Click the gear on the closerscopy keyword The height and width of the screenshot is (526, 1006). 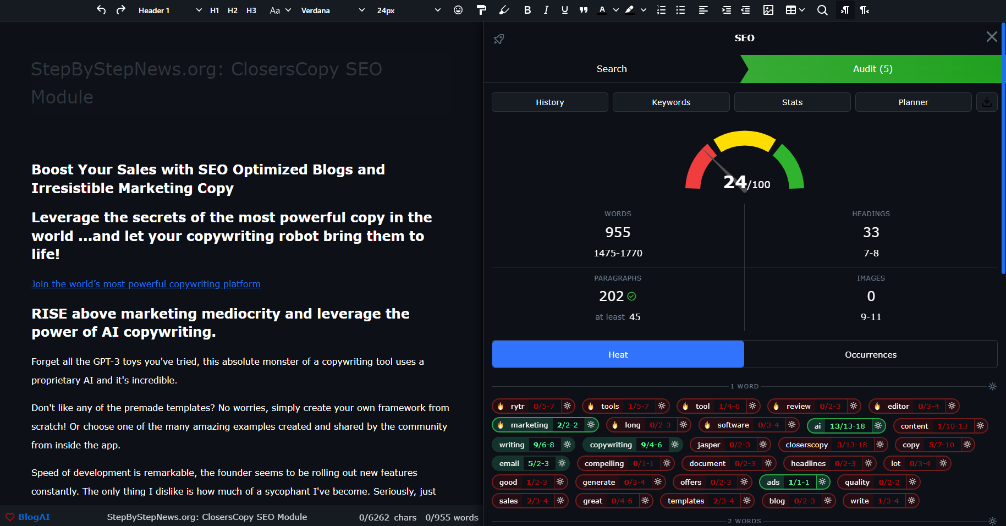coord(880,445)
